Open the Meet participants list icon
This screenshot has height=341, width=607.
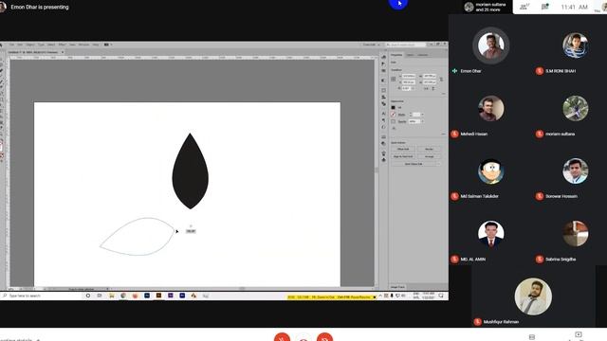click(x=524, y=7)
